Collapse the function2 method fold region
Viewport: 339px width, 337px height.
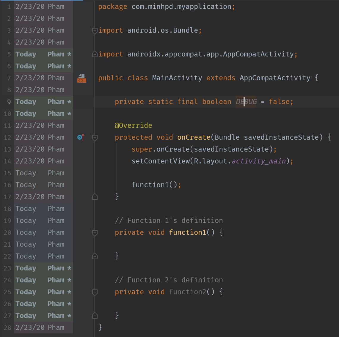[95, 292]
